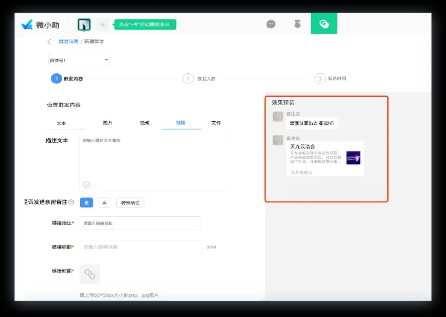The height and width of the screenshot is (317, 446).
Task: Open the medal icon in header
Action: [297, 24]
